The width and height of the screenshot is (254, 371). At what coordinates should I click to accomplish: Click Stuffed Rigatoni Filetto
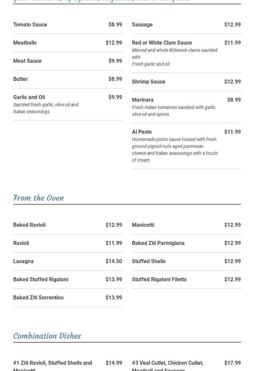coord(159,280)
